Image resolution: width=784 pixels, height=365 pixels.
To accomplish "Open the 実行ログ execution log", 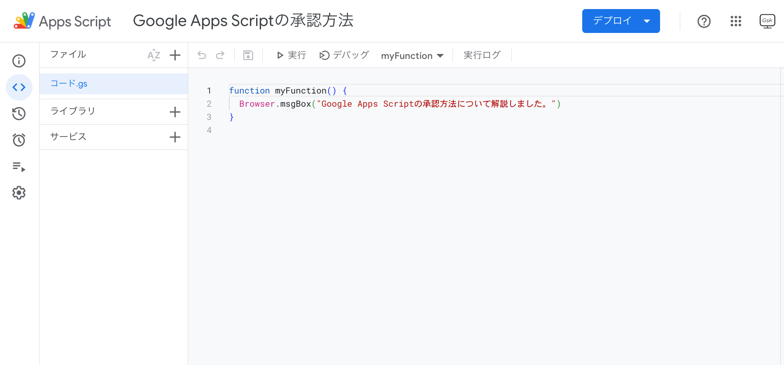I will [482, 55].
